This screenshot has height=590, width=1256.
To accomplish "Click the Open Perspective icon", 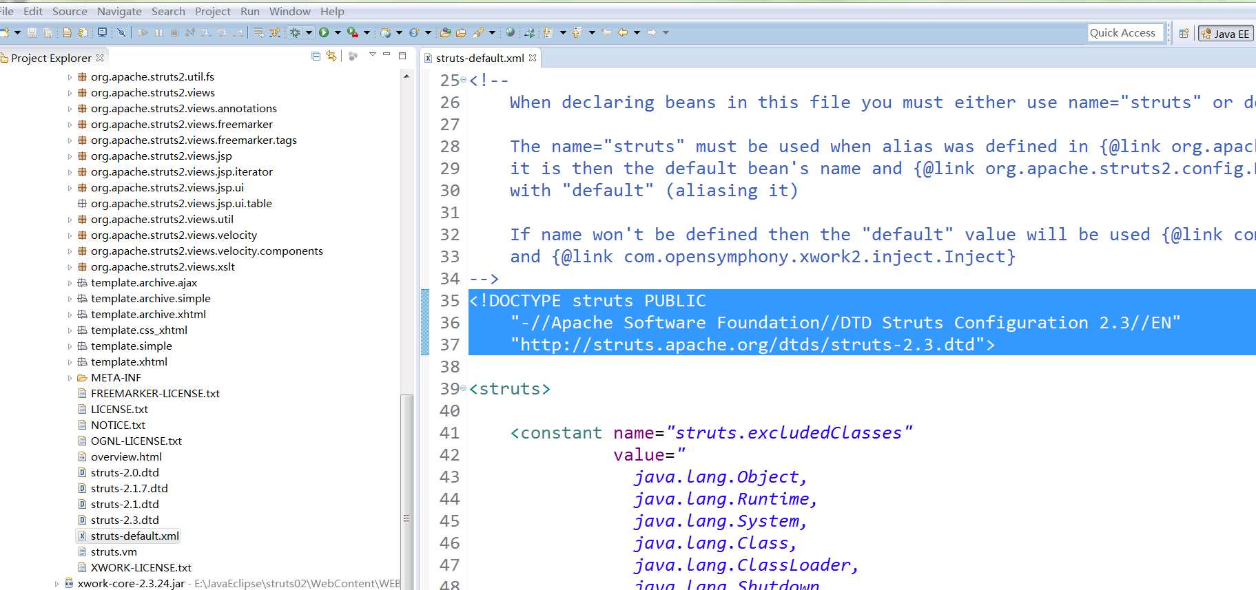I will pyautogui.click(x=1184, y=33).
